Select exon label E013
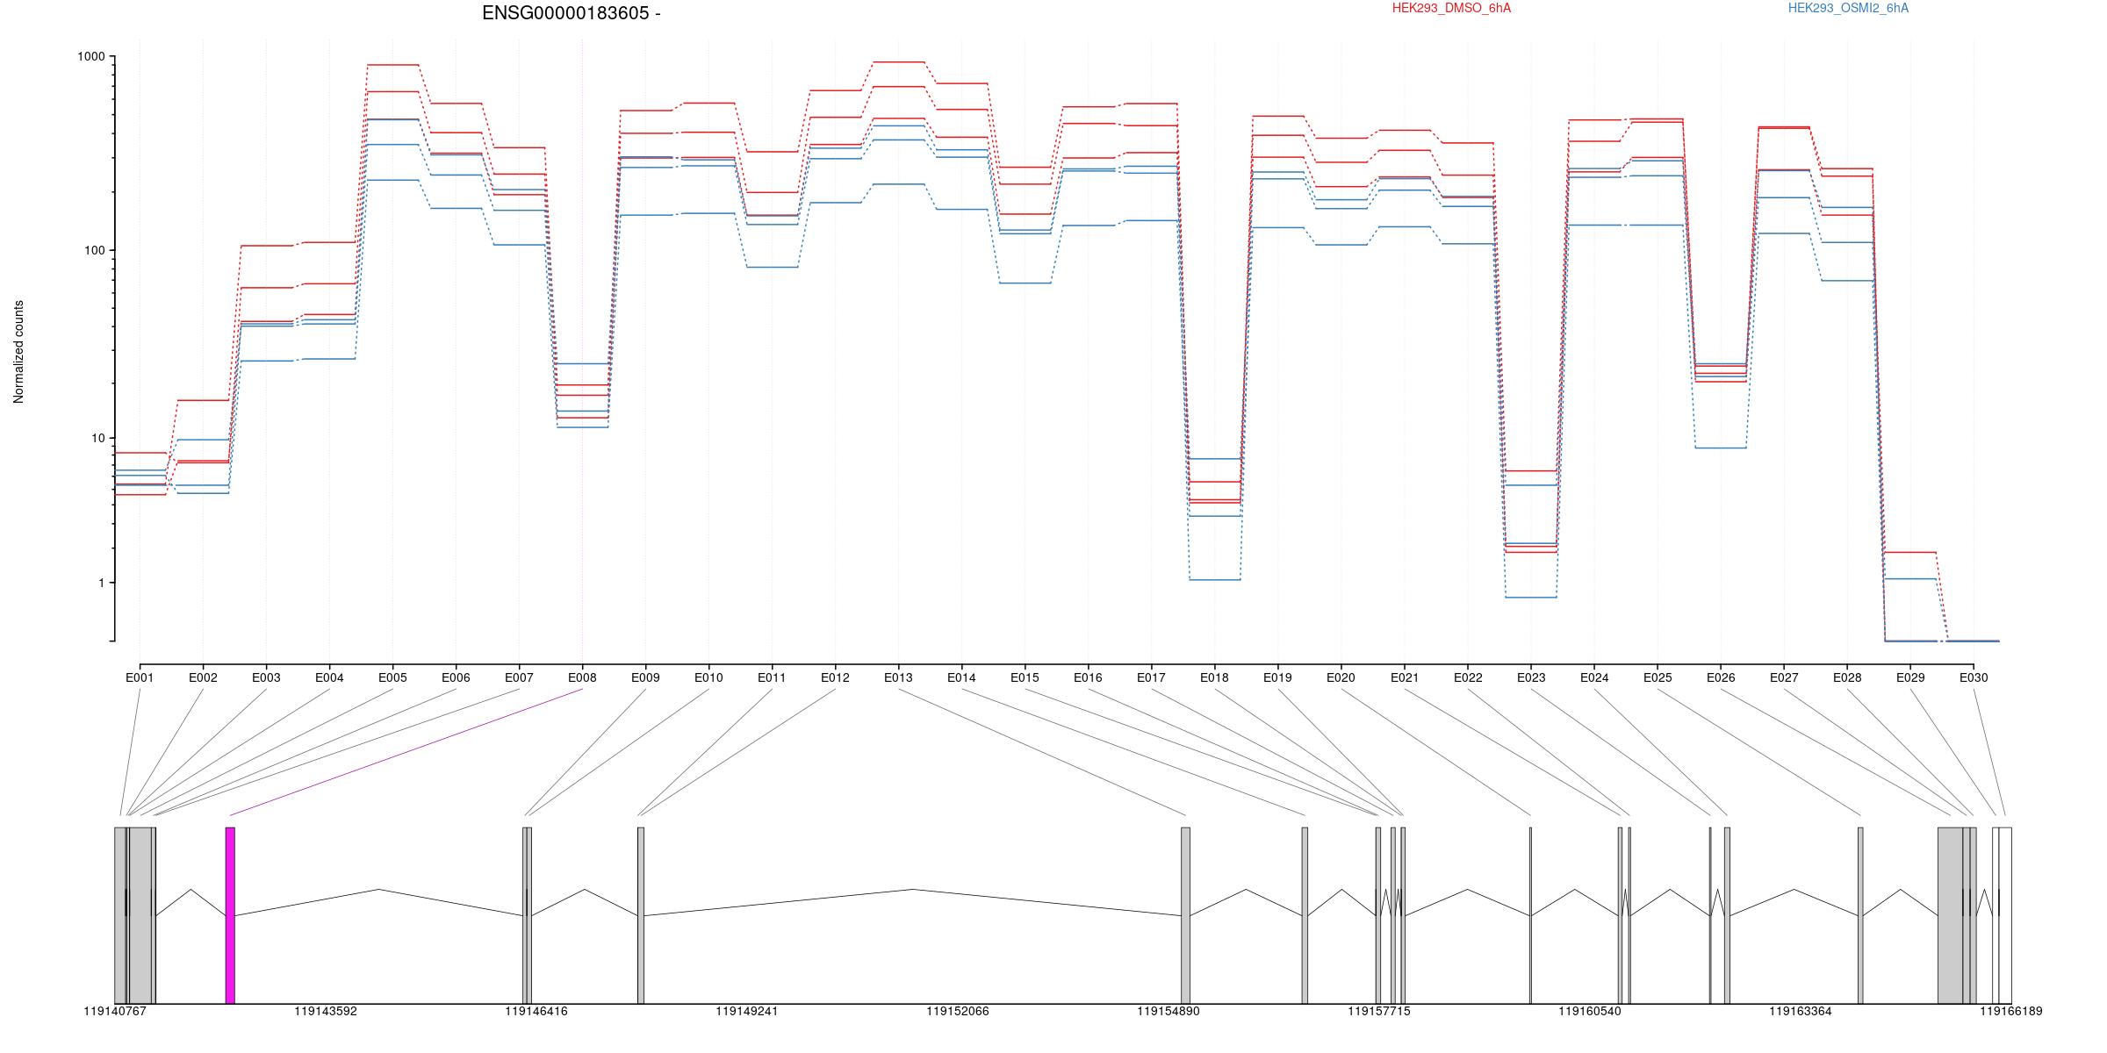Viewport: 2107px width, 1053px height. 898,677
